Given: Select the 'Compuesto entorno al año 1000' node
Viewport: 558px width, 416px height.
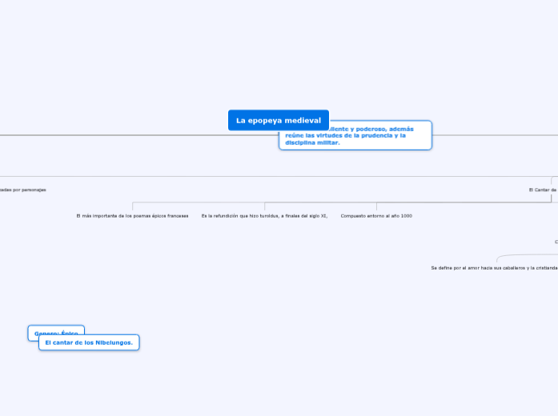Looking at the screenshot, I should click(x=376, y=216).
